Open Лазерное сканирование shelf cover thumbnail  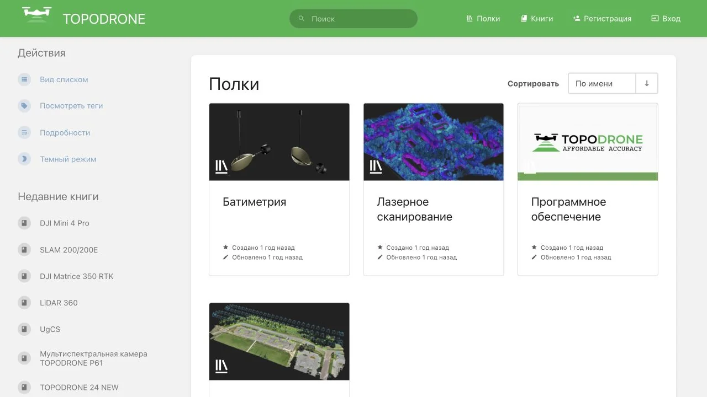click(x=434, y=142)
